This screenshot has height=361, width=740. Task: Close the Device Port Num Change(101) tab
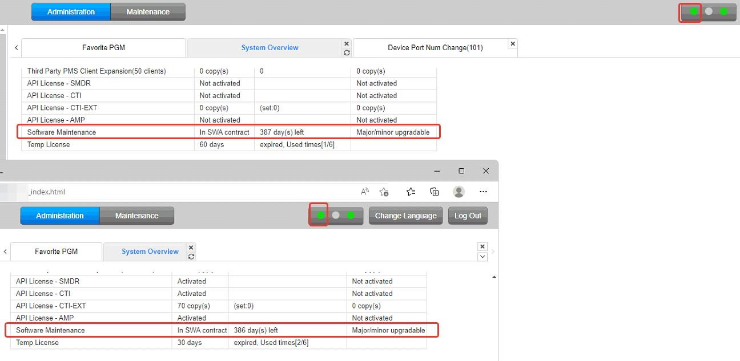(x=512, y=43)
